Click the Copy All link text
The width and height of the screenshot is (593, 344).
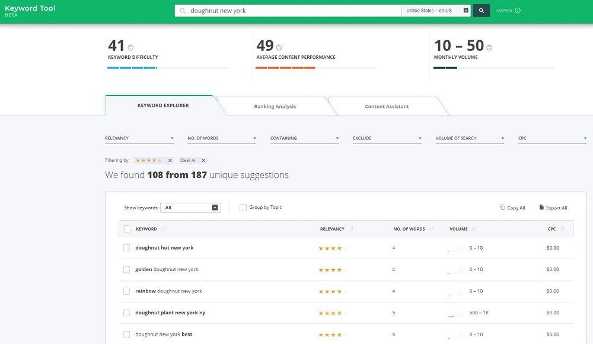[516, 208]
